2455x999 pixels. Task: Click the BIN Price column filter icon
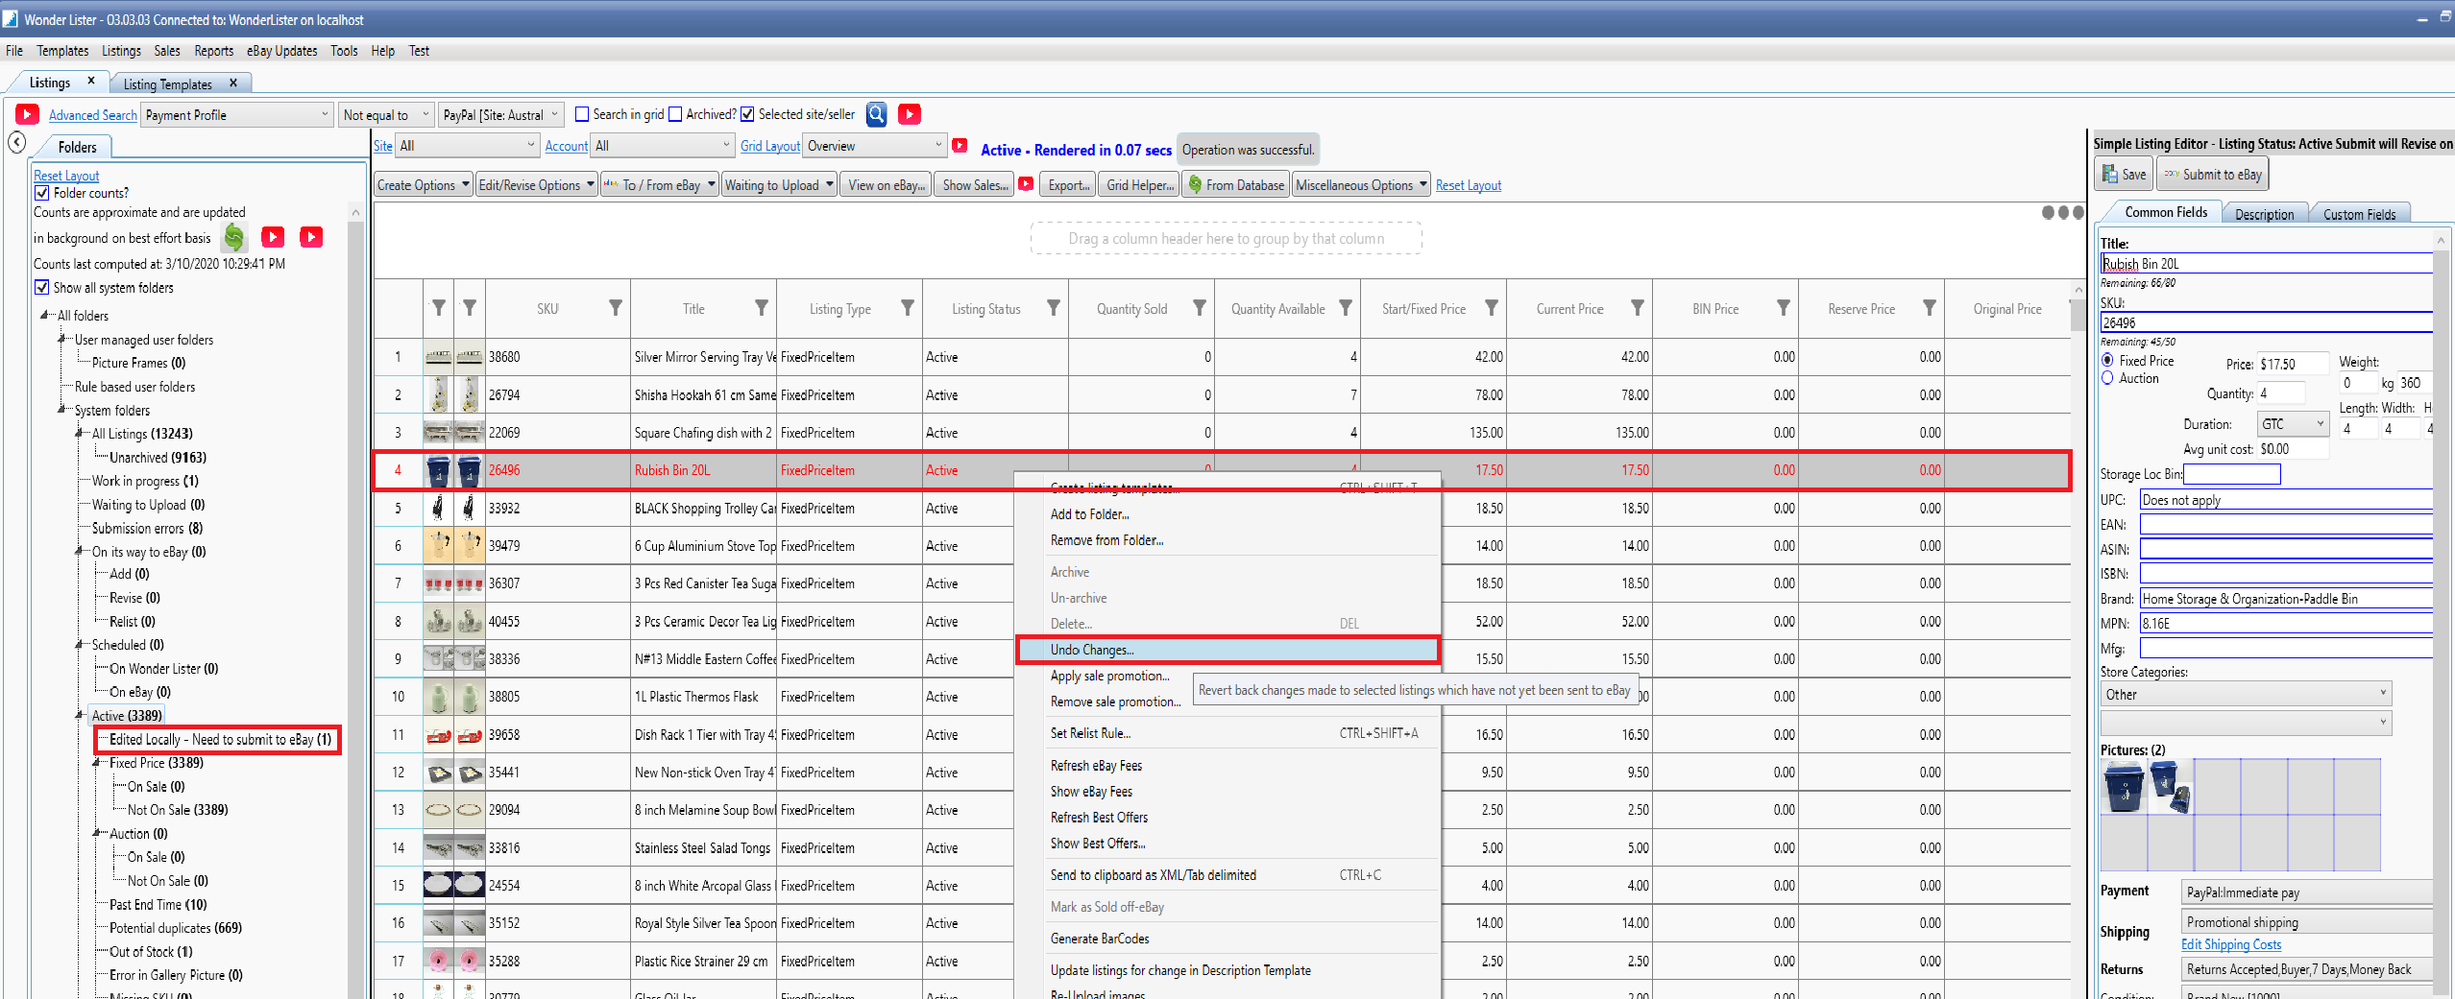(1784, 308)
